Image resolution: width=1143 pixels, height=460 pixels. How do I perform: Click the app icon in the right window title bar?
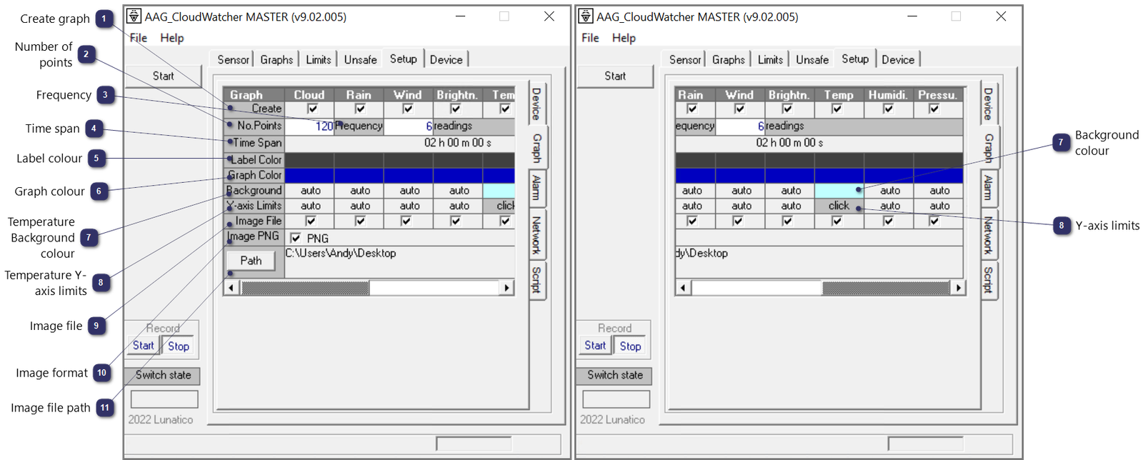pos(586,16)
